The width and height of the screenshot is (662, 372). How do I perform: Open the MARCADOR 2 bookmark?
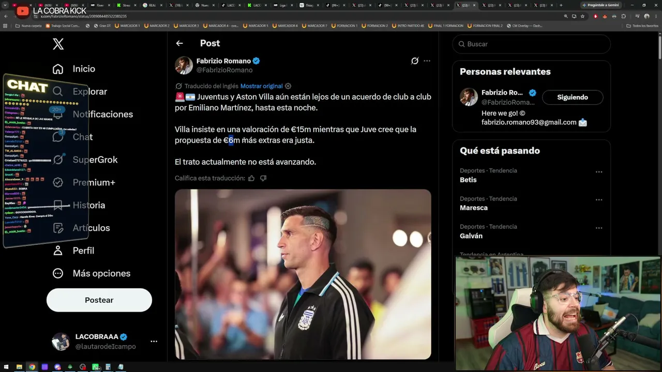(x=157, y=26)
